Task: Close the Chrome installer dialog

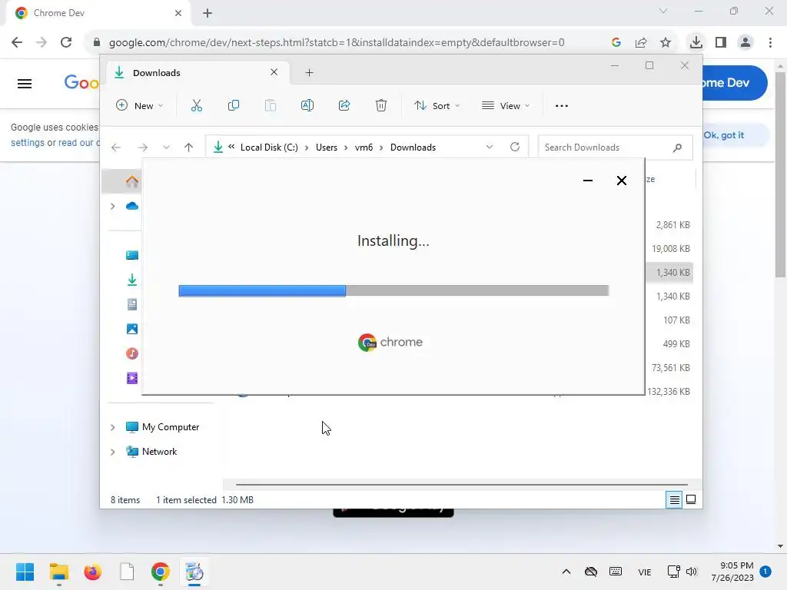Action: pyautogui.click(x=621, y=181)
